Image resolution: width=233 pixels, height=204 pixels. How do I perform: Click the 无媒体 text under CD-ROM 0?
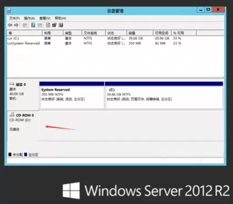tap(14, 130)
